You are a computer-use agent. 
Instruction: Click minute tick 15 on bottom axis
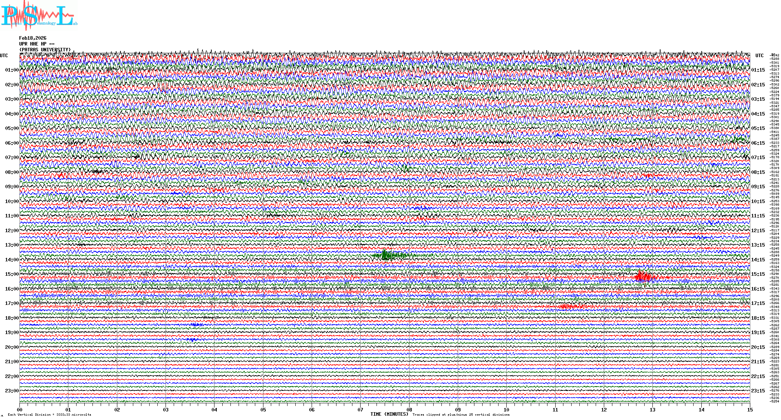(x=750, y=409)
